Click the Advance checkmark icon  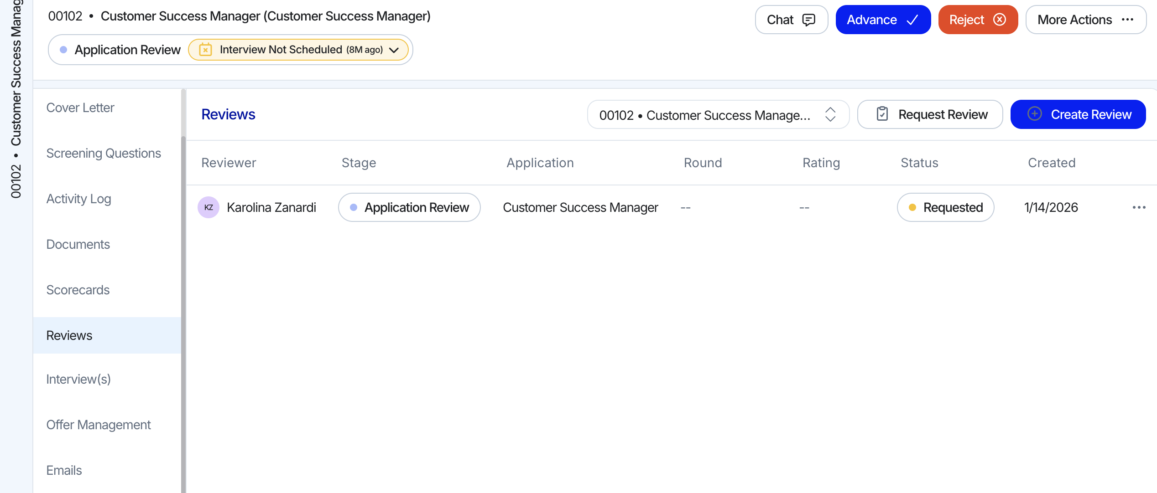[912, 20]
